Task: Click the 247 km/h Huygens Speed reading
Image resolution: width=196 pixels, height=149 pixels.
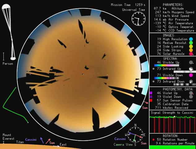Action: [175, 12]
